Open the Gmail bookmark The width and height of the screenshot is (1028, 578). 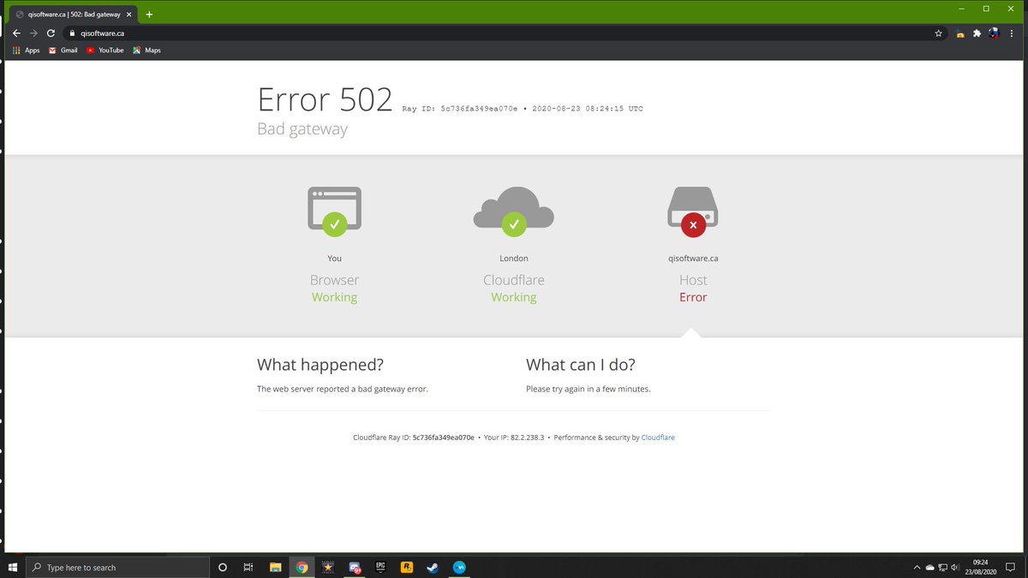63,51
